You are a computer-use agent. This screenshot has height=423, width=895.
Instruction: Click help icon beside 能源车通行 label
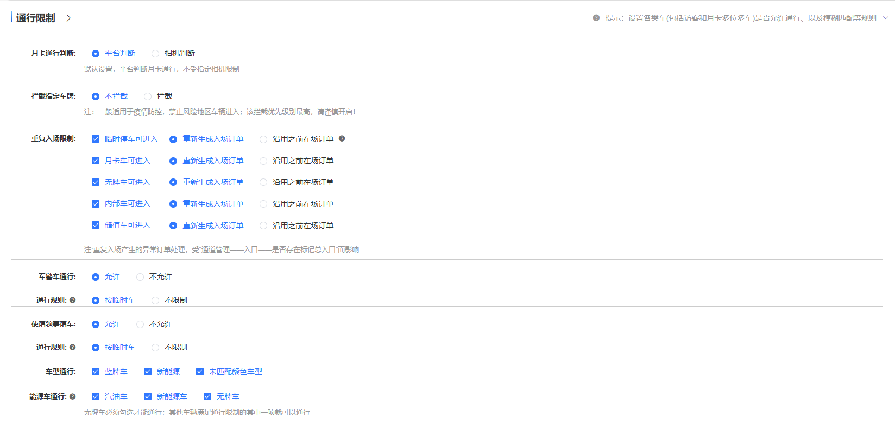[73, 396]
